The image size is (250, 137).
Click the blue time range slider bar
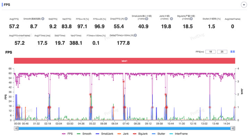[x=125, y=128]
